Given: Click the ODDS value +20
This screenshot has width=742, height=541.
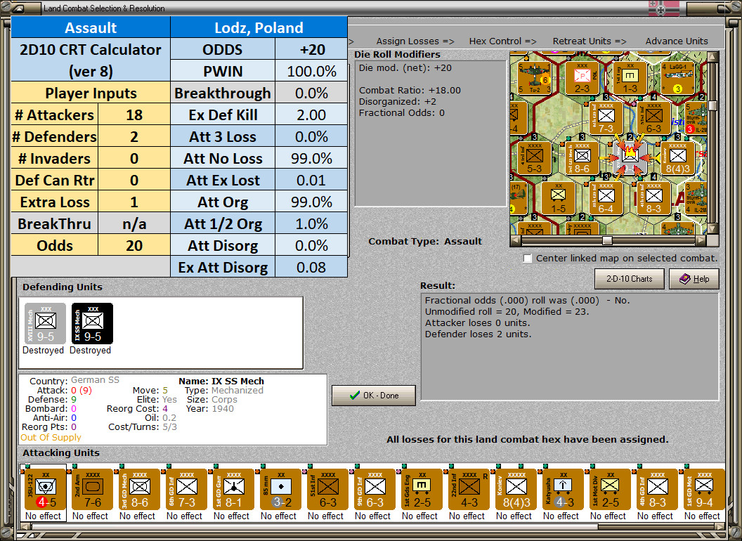Looking at the screenshot, I should coord(311,50).
